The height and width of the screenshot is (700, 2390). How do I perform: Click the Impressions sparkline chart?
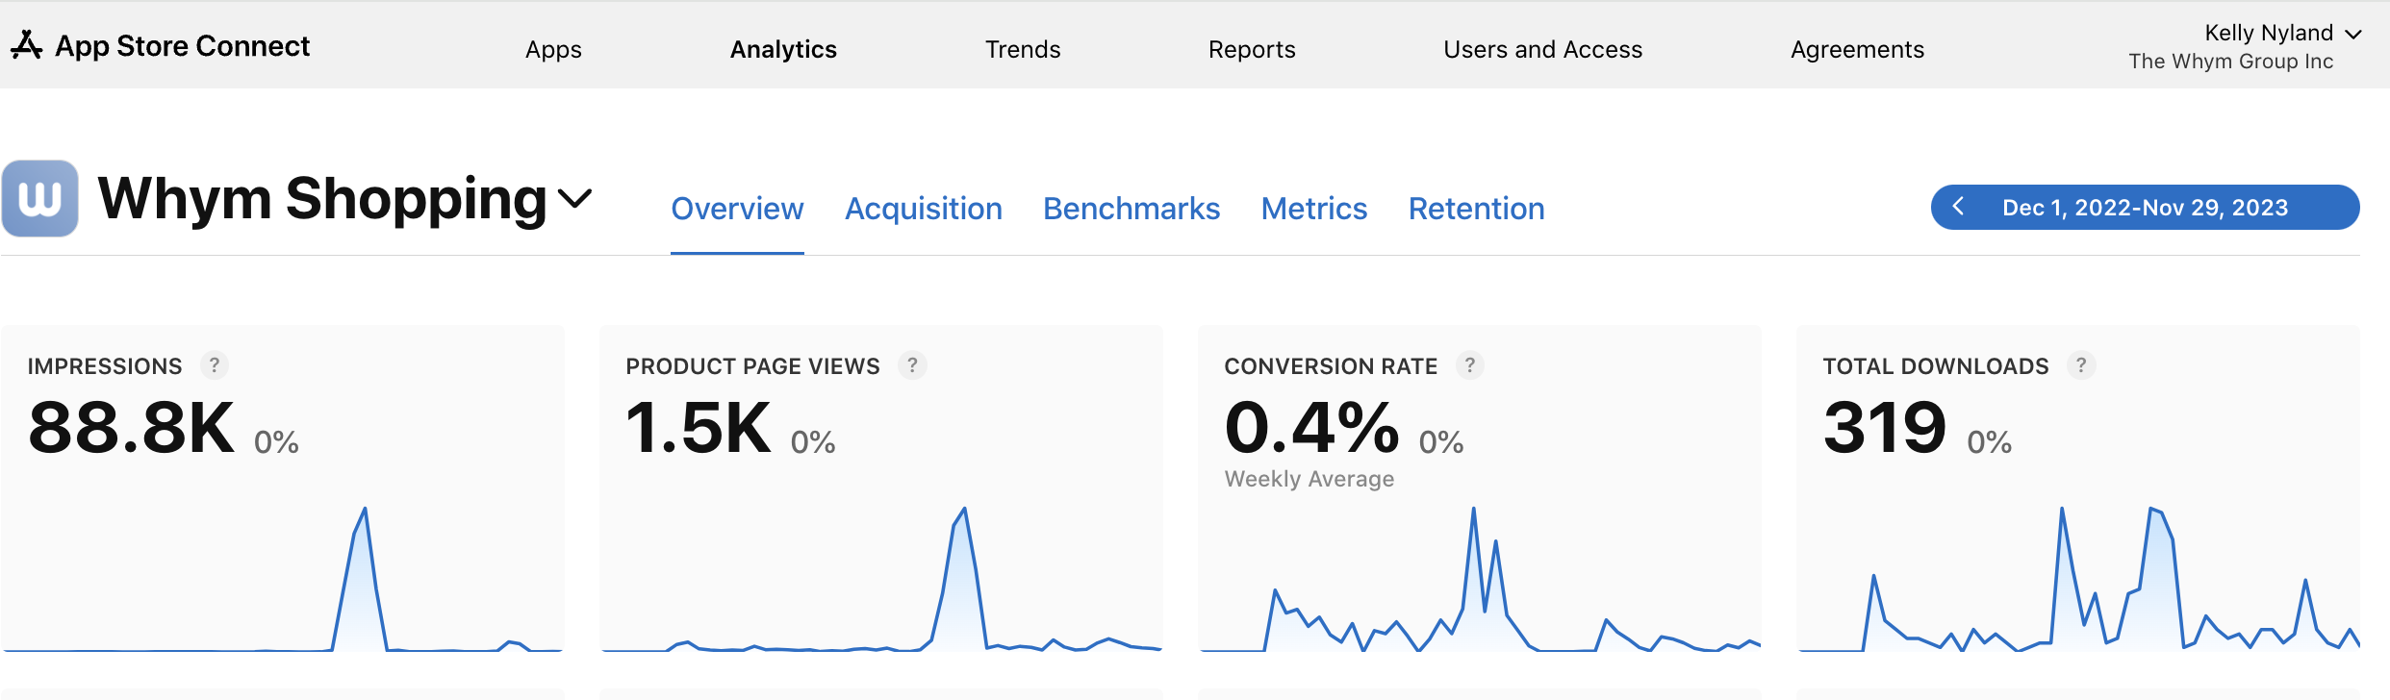283,579
